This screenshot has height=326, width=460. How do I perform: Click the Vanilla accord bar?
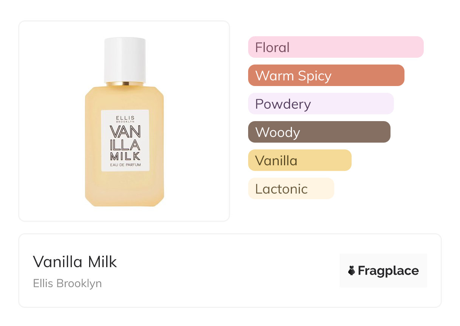pos(299,160)
